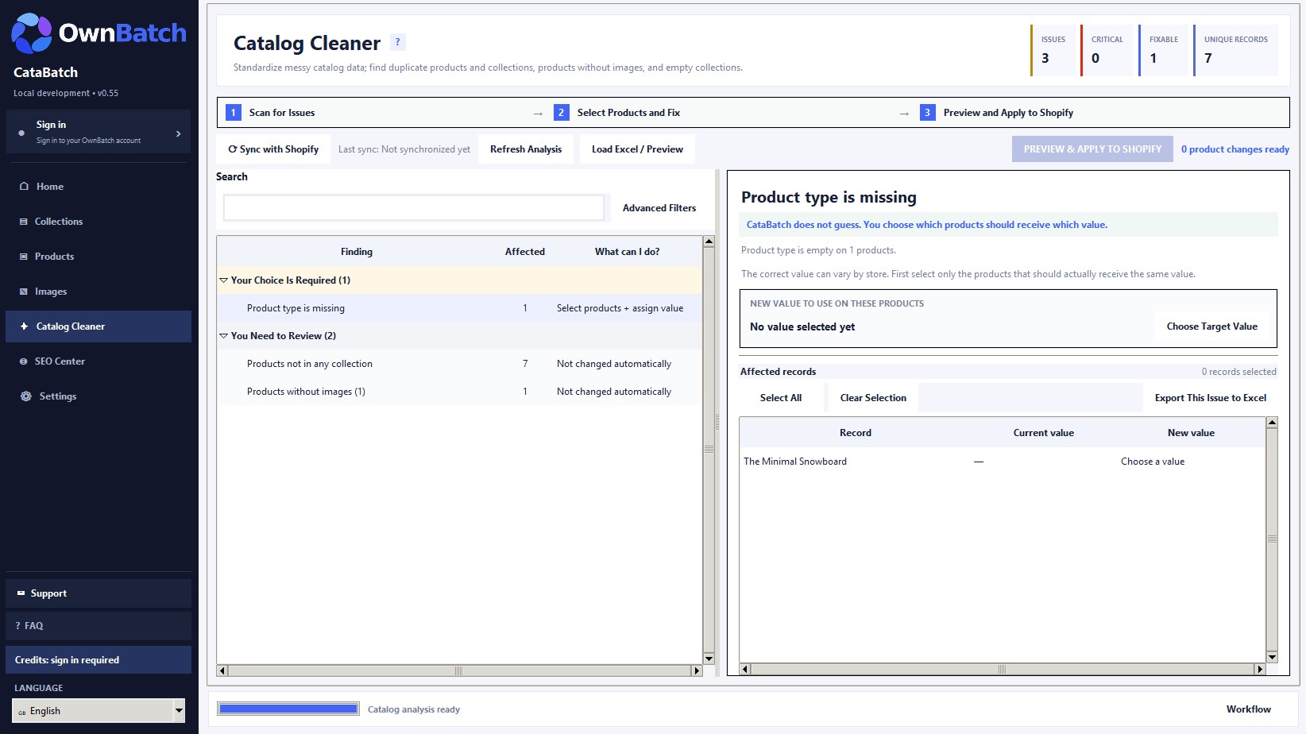Image resolution: width=1306 pixels, height=734 pixels.
Task: Click the Collections icon in sidebar
Action: [24, 222]
